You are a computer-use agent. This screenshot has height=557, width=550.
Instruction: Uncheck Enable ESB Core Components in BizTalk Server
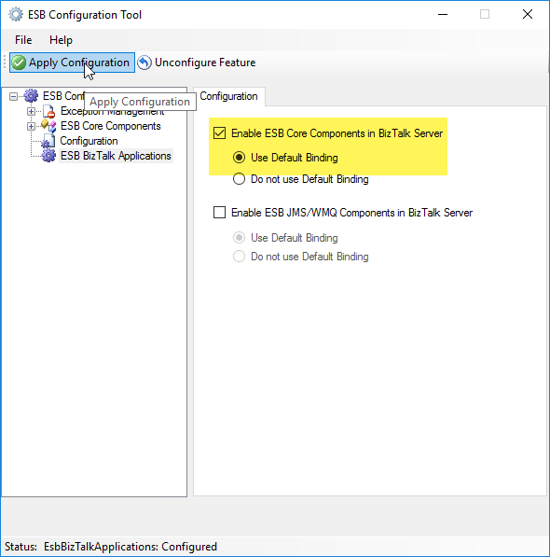pos(219,133)
